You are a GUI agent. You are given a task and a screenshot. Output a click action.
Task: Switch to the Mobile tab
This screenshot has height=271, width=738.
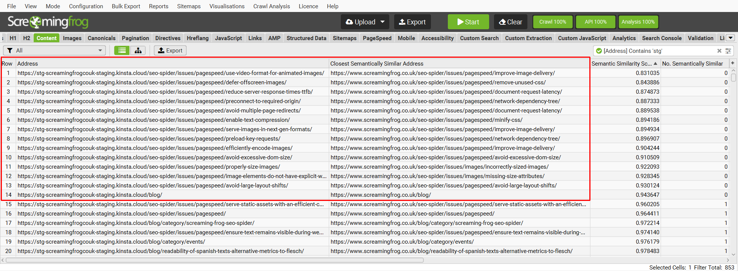(406, 38)
